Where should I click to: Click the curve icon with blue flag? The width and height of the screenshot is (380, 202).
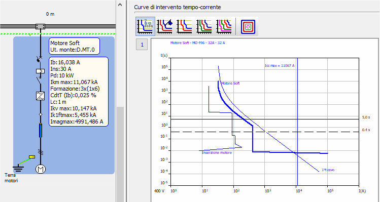[x=165, y=26]
